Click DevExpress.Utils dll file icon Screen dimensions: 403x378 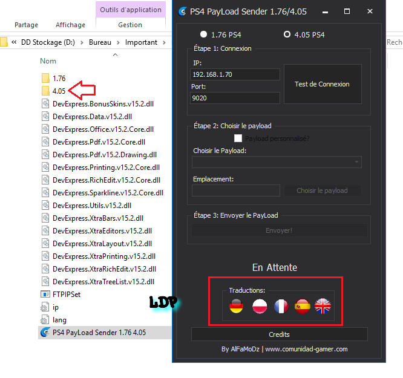pyautogui.click(x=45, y=205)
